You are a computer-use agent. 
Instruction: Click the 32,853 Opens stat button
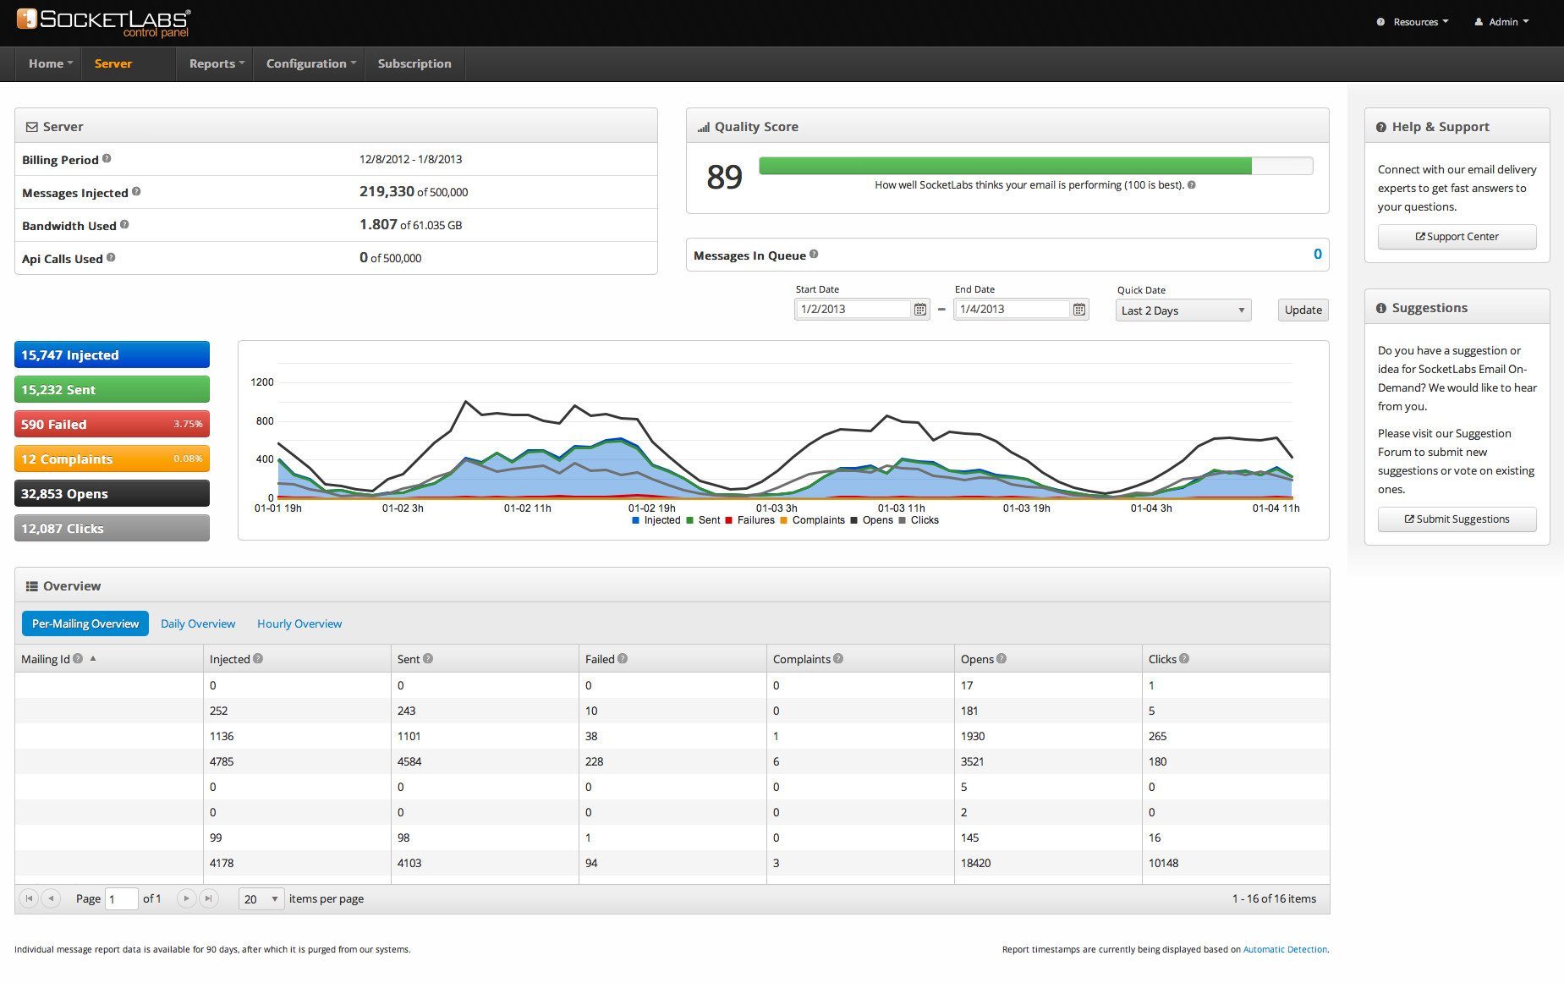(112, 493)
